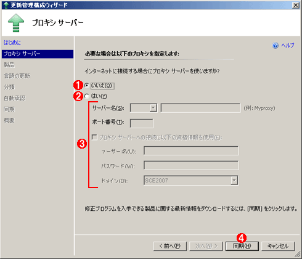Image resolution: width=302 pixels, height=259 pixels.
Task: Select the はい radio button
Action: (86, 96)
